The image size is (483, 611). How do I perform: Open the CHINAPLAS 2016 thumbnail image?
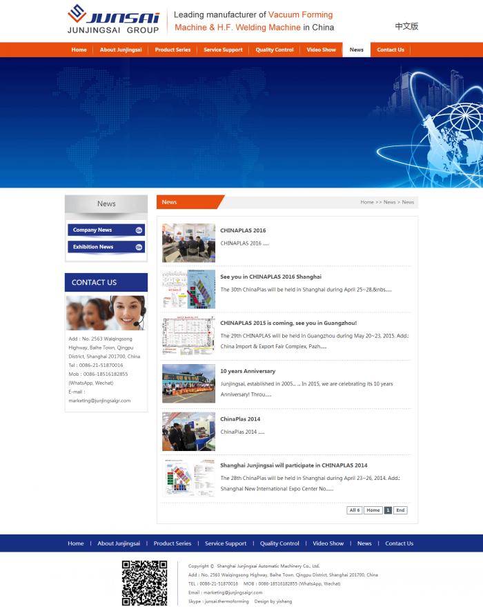188,243
